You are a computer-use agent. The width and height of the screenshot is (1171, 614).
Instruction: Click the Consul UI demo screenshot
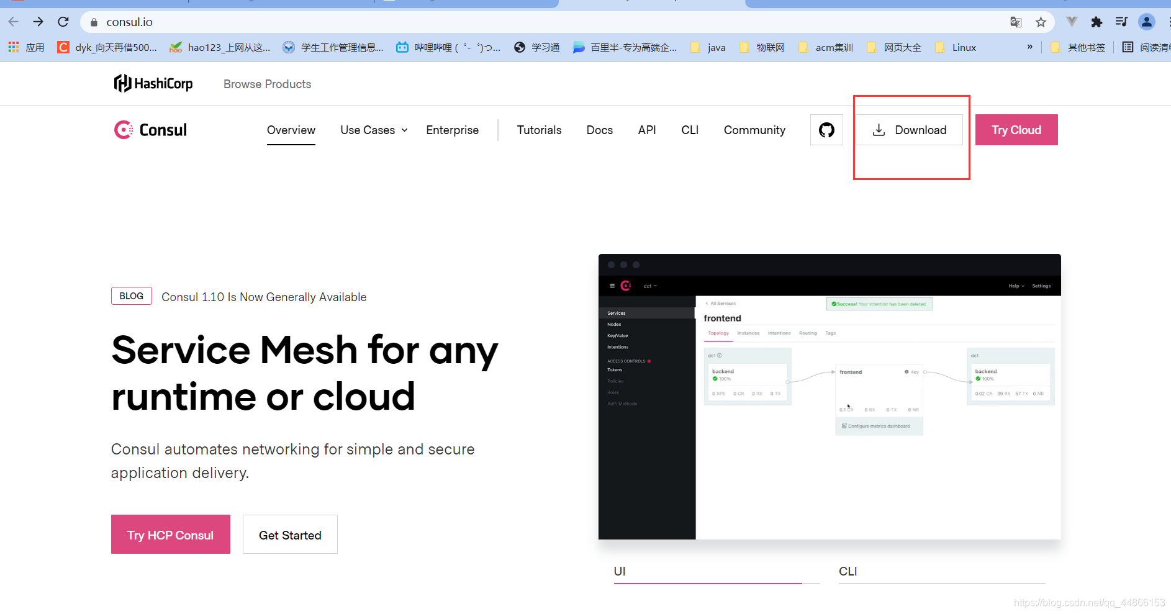pyautogui.click(x=830, y=397)
